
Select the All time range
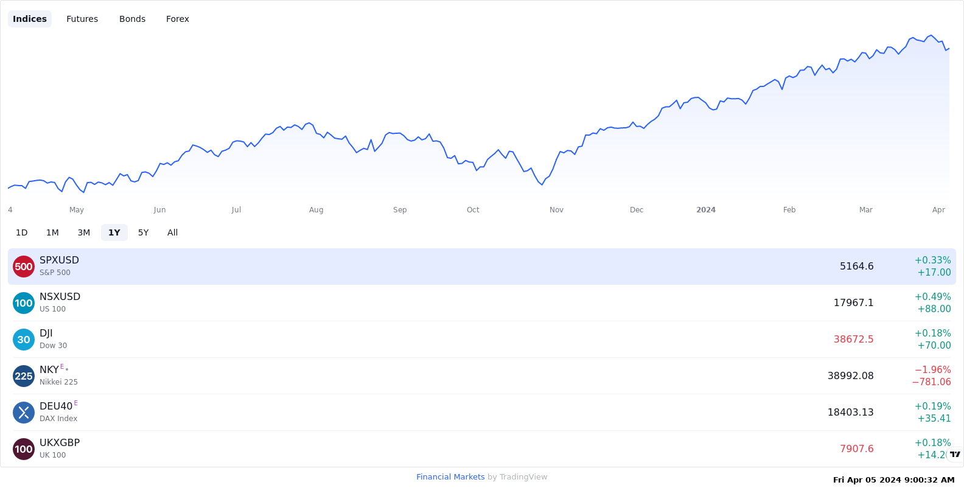(x=173, y=232)
